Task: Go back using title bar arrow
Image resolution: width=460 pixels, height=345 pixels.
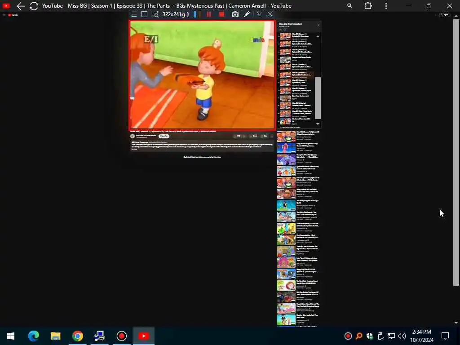Action: coord(21,6)
